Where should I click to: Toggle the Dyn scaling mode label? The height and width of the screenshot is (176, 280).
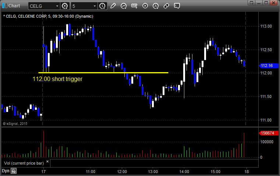tap(6, 171)
